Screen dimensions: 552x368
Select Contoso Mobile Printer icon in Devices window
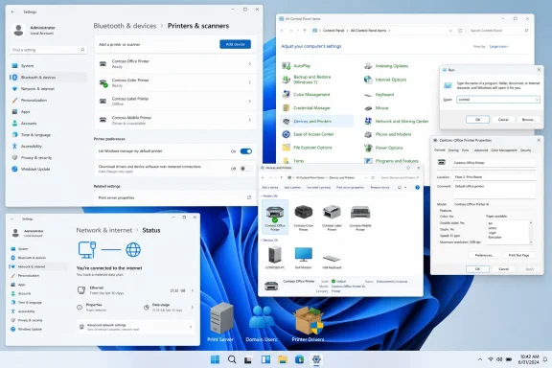coord(360,217)
